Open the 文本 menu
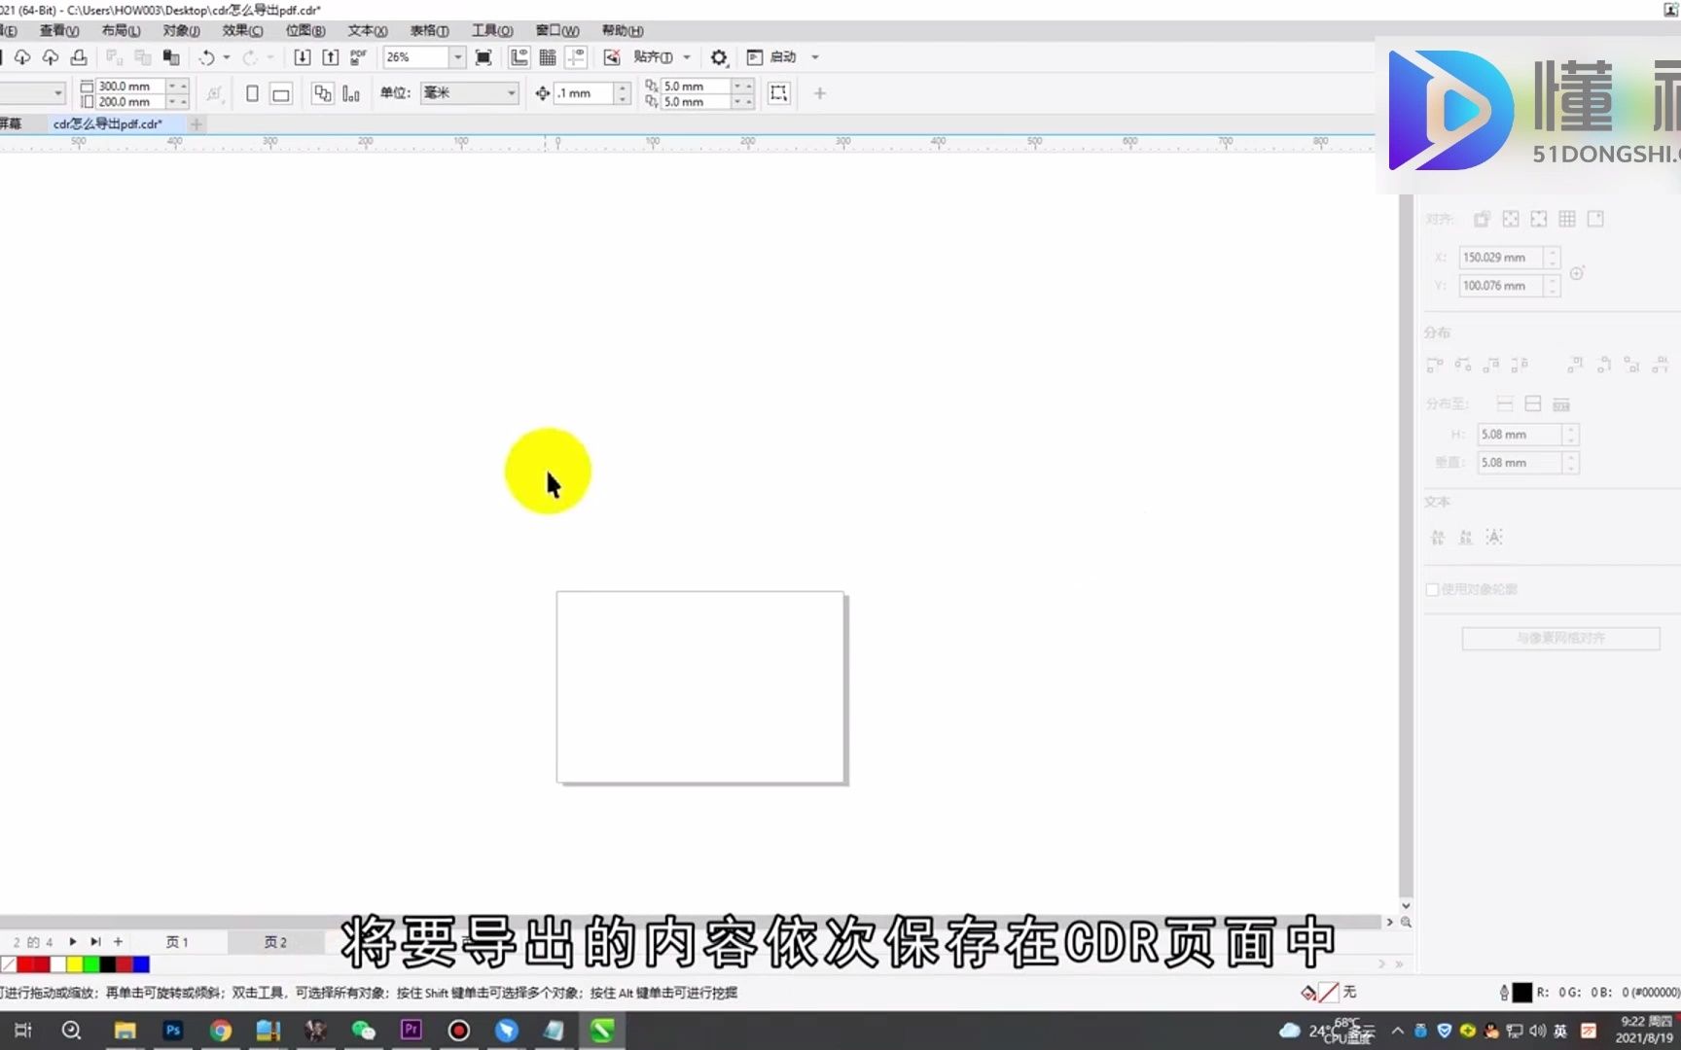Image resolution: width=1681 pixels, height=1050 pixels. pos(368,31)
